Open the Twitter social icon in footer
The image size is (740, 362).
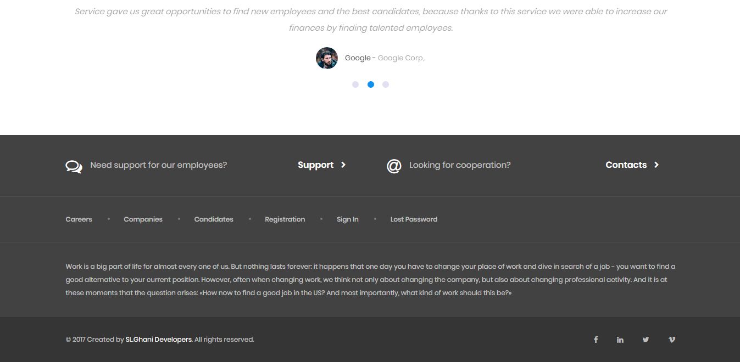(646, 340)
